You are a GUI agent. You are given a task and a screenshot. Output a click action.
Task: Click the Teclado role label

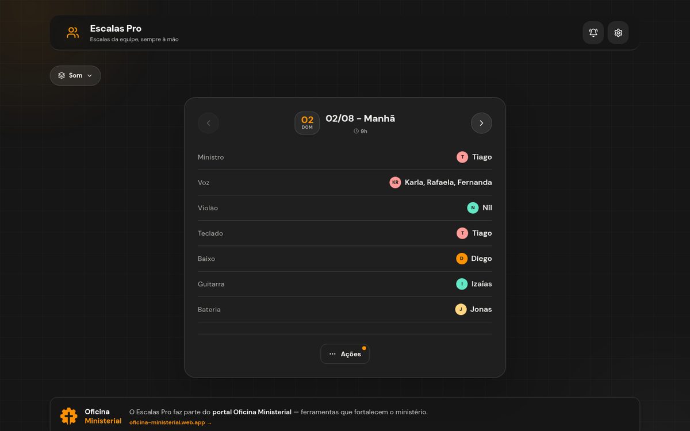pyautogui.click(x=210, y=233)
